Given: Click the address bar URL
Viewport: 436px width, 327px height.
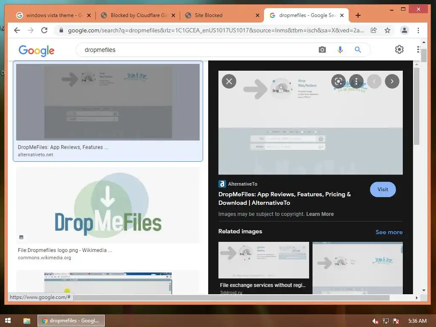Looking at the screenshot, I should 216,30.
